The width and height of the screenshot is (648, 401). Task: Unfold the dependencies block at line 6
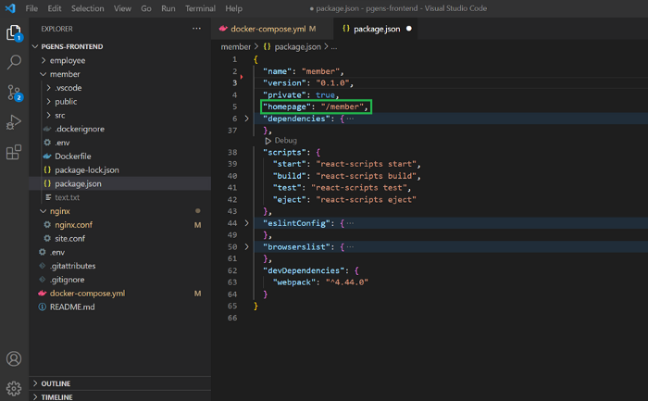(x=247, y=119)
